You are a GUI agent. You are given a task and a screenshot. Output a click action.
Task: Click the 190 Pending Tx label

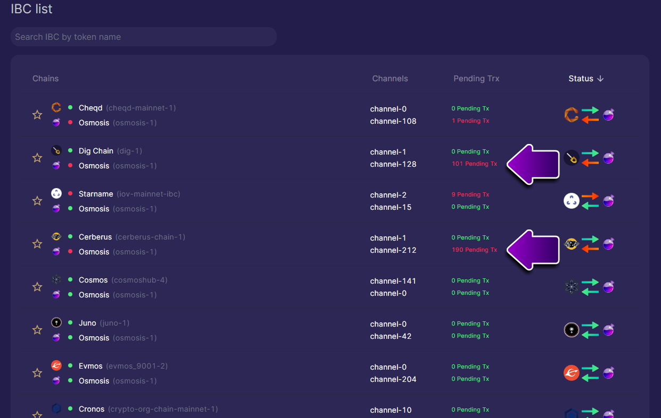pyautogui.click(x=475, y=250)
